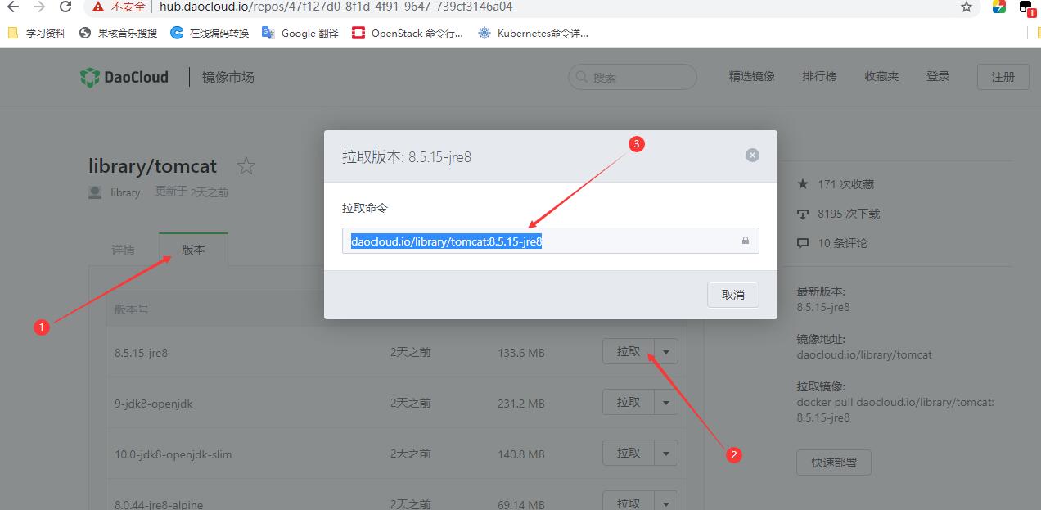This screenshot has width=1041, height=510.
Task: Click the library user avatar icon
Action: [x=95, y=192]
